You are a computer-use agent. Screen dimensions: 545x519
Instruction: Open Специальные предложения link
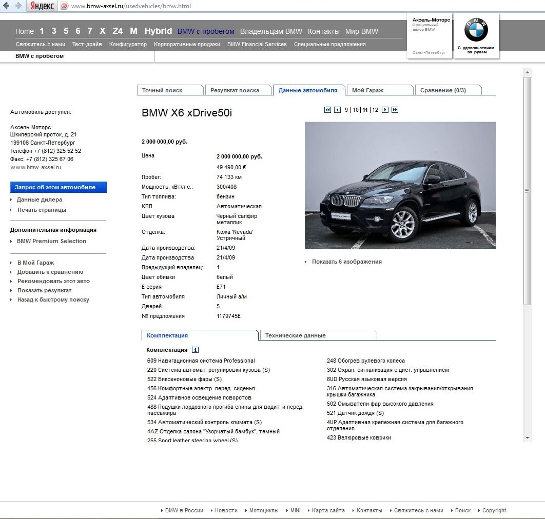click(330, 44)
